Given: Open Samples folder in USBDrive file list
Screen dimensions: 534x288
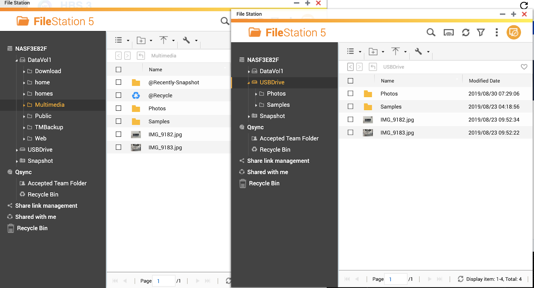Looking at the screenshot, I should pyautogui.click(x=391, y=107).
